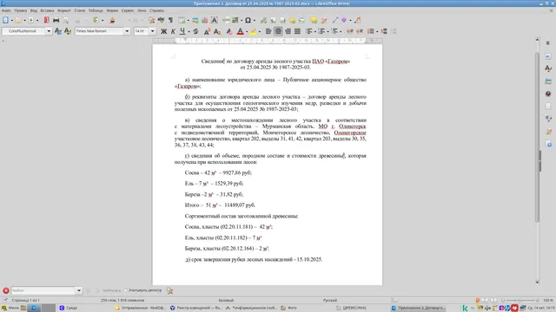Expand the Times New Roman font list
The width and height of the screenshot is (556, 312).
(127, 31)
